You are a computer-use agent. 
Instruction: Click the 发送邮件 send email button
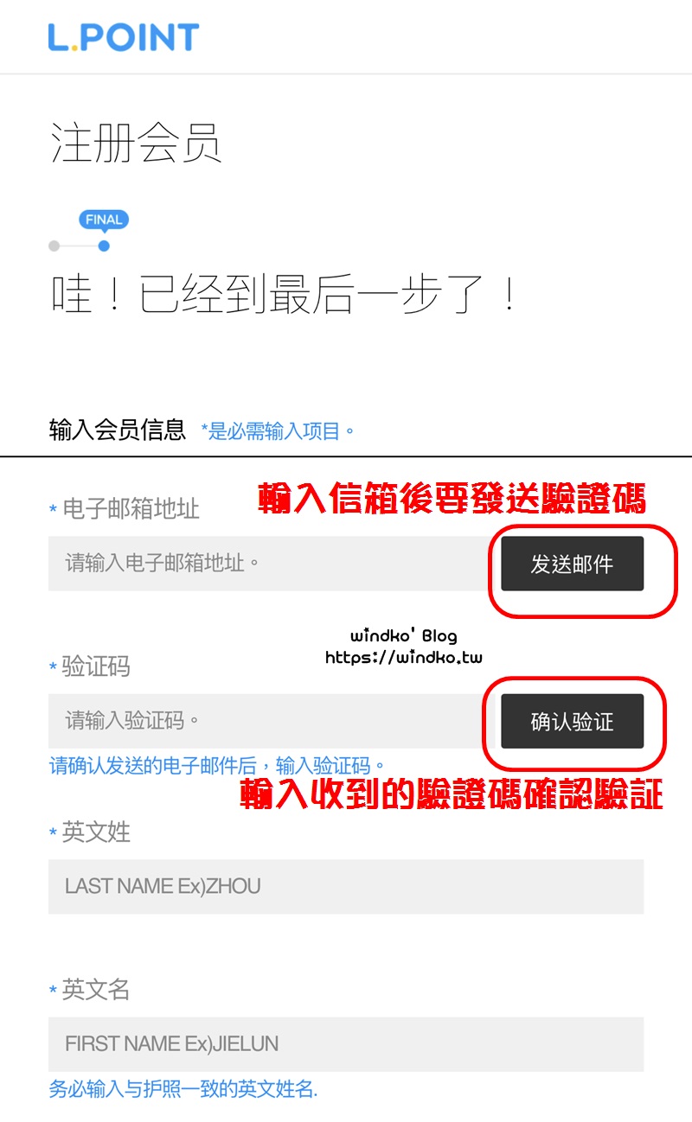572,564
